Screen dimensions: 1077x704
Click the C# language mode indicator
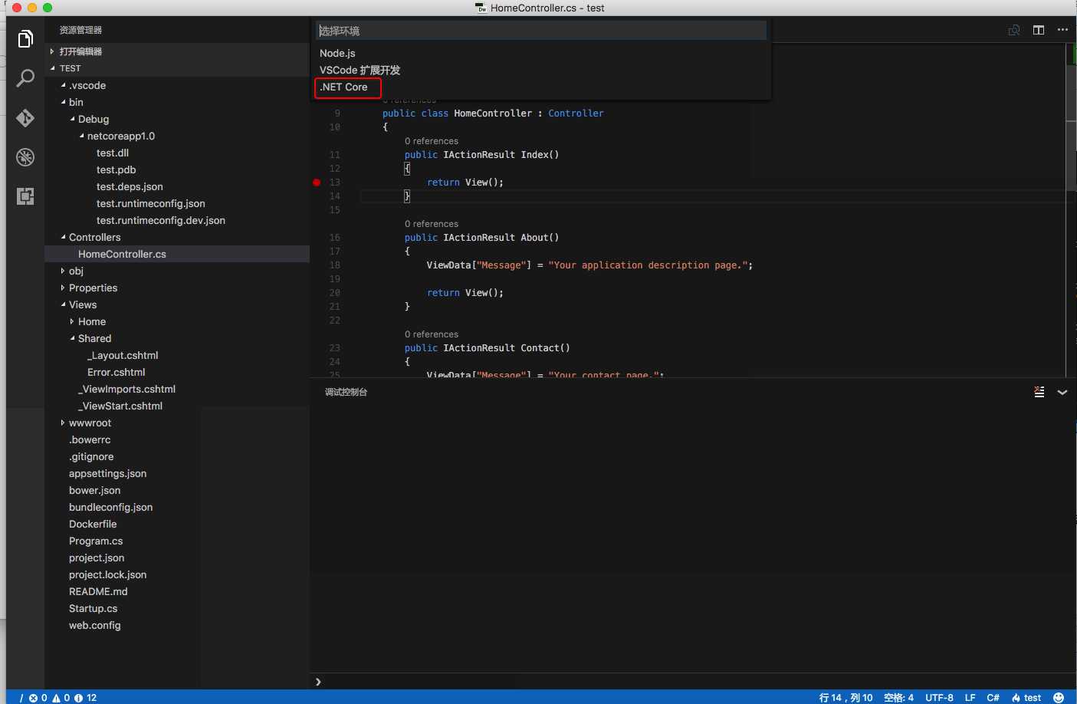[x=993, y=697]
